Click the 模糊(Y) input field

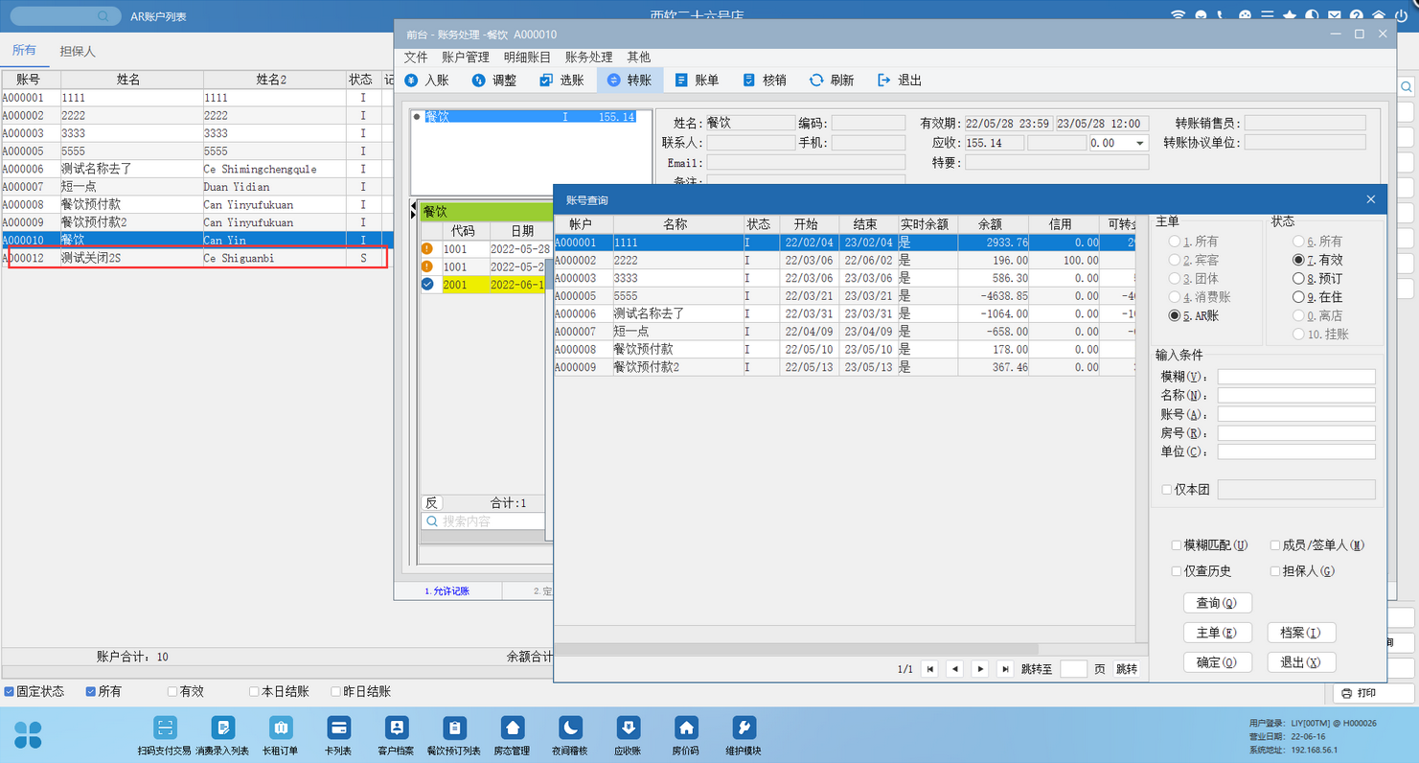pyautogui.click(x=1296, y=377)
